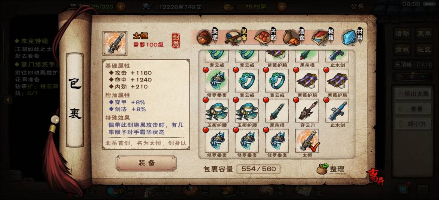
Task: Click the 装备 equip button
Action: (x=146, y=163)
